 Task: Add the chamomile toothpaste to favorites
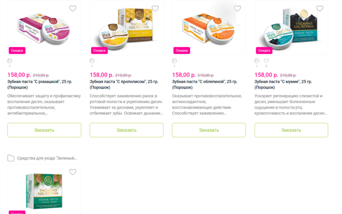coord(73,8)
